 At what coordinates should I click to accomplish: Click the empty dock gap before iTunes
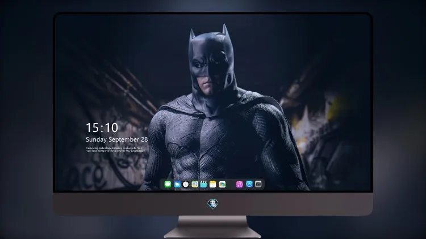tap(231, 184)
